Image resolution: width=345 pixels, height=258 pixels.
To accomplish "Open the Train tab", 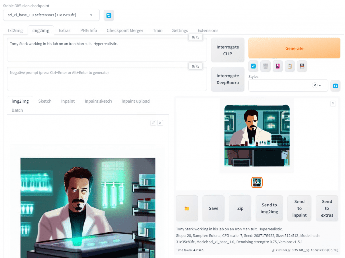I will (x=158, y=30).
